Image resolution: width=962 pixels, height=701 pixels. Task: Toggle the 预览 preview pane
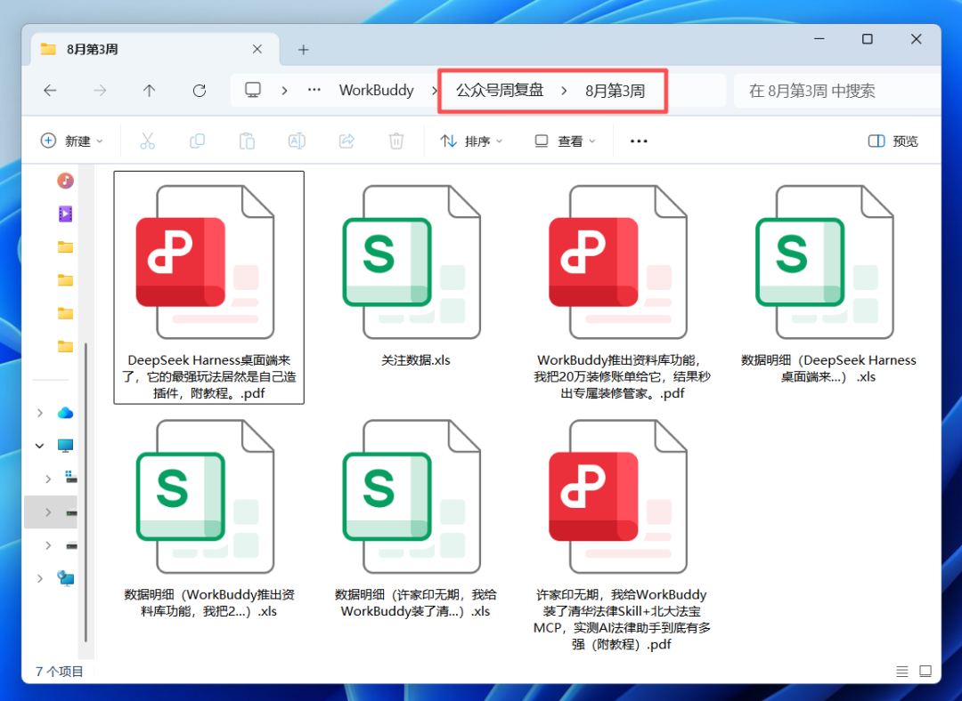[893, 141]
